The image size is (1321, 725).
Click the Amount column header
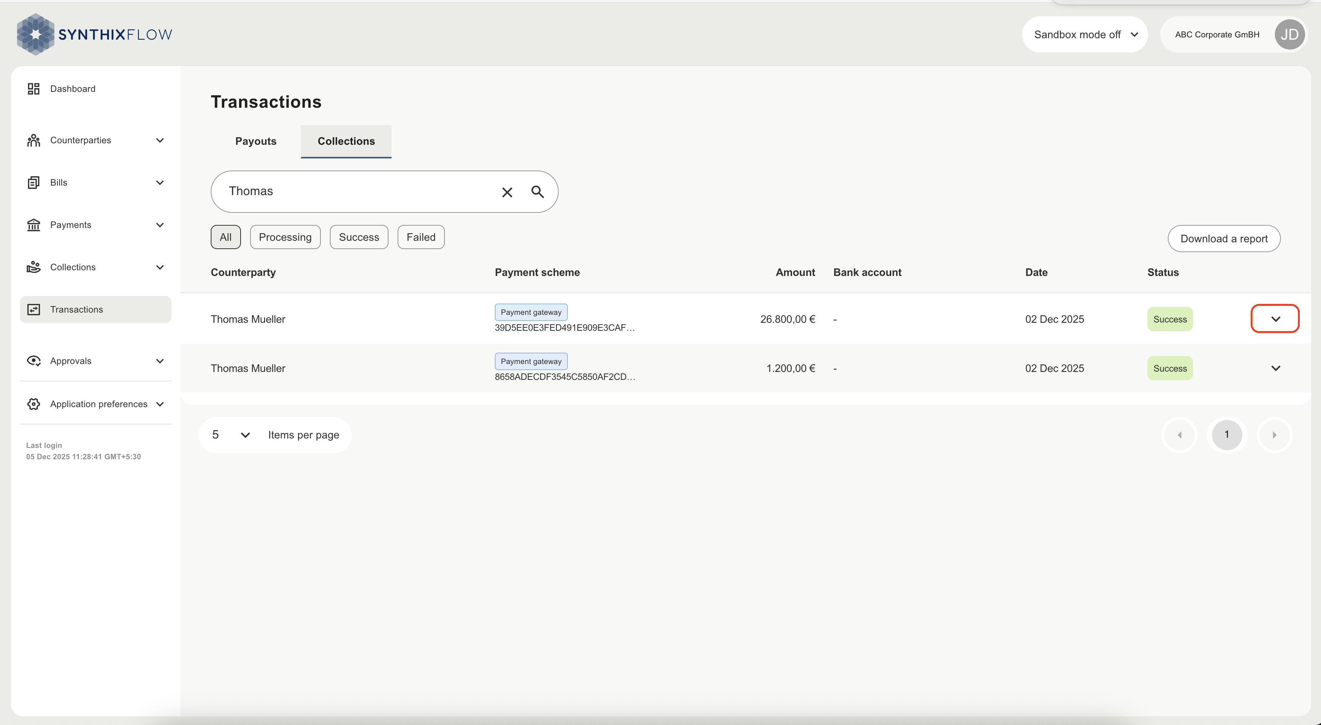click(795, 273)
